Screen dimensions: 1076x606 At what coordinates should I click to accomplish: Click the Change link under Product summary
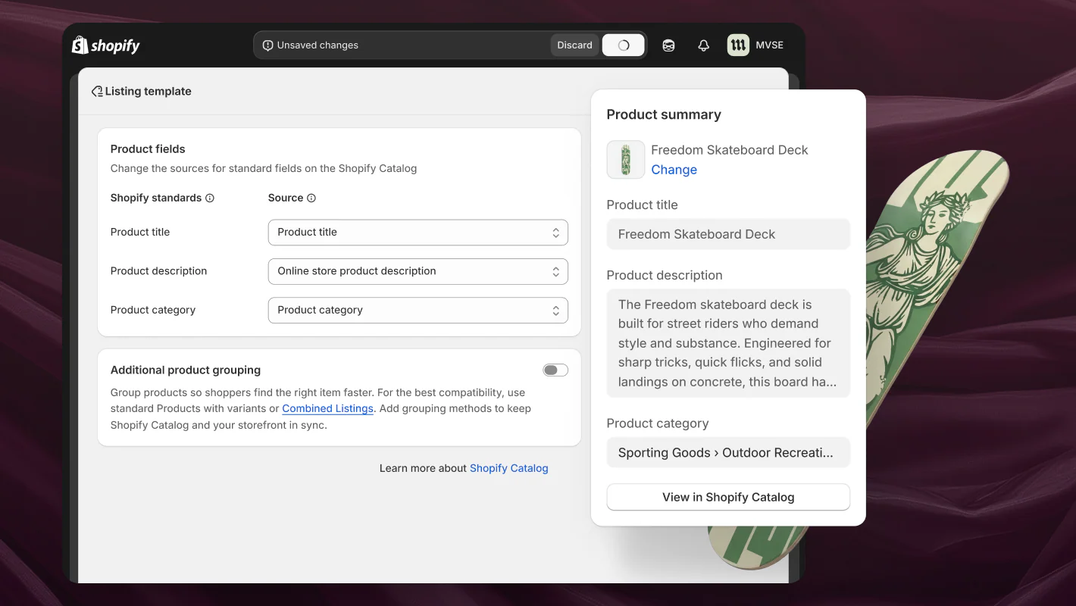pos(674,169)
